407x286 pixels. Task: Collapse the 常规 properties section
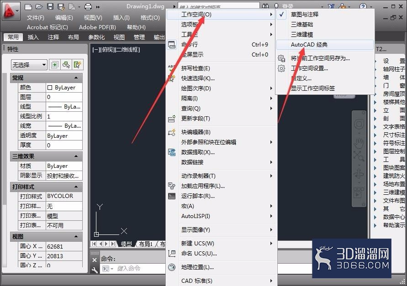[76, 78]
